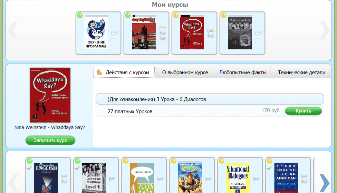Click yellow ball on Situational Dialogues card
337x193 pixels.
(x=222, y=161)
